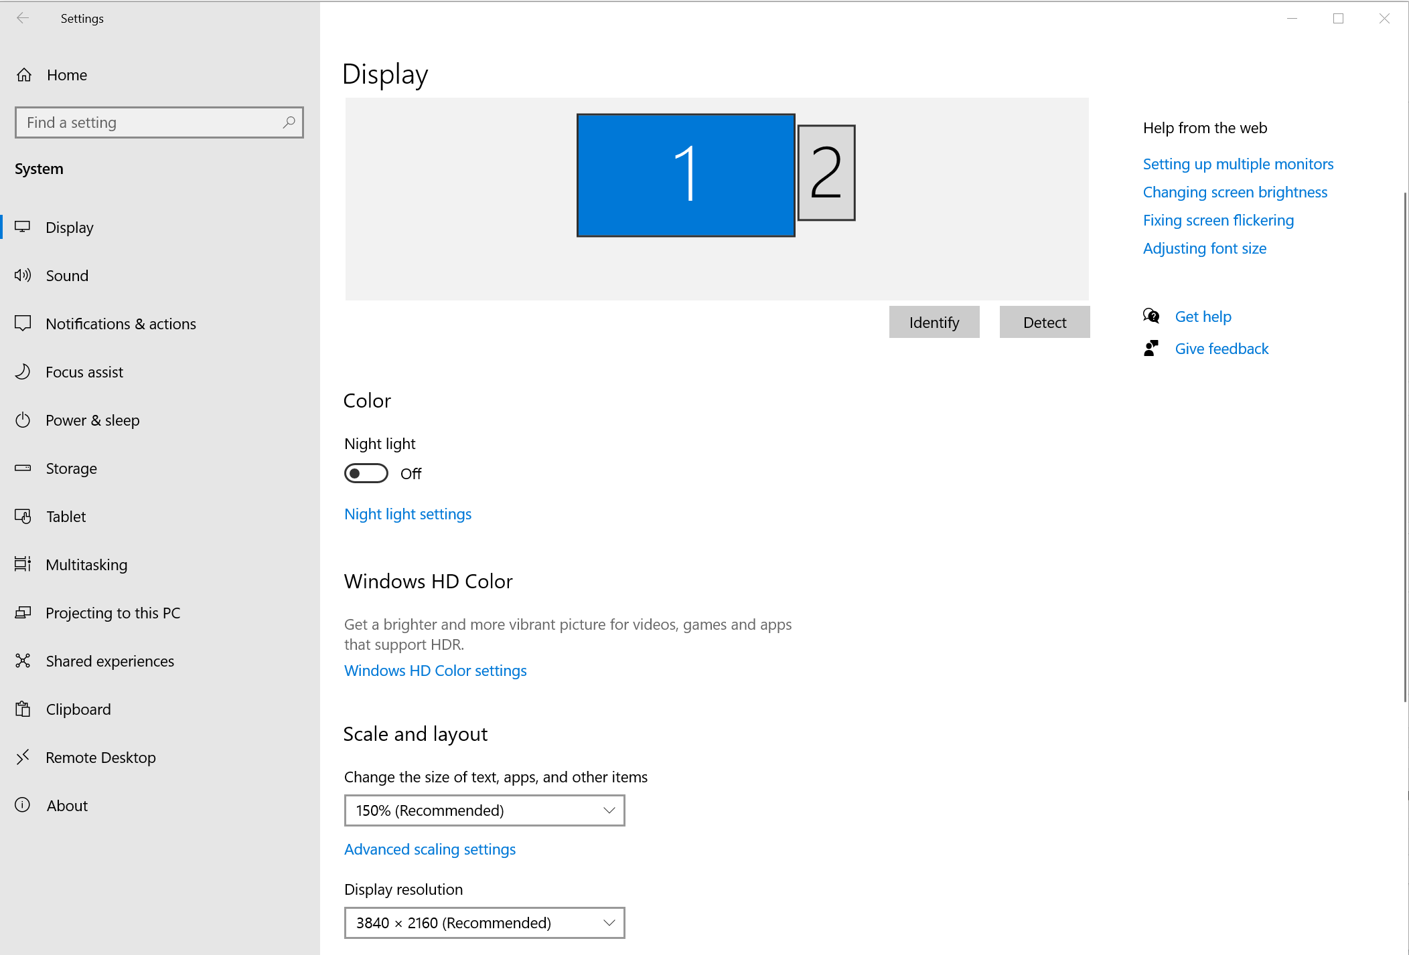Click the Storage icon in sidebar
This screenshot has height=955, width=1409.
tap(25, 468)
